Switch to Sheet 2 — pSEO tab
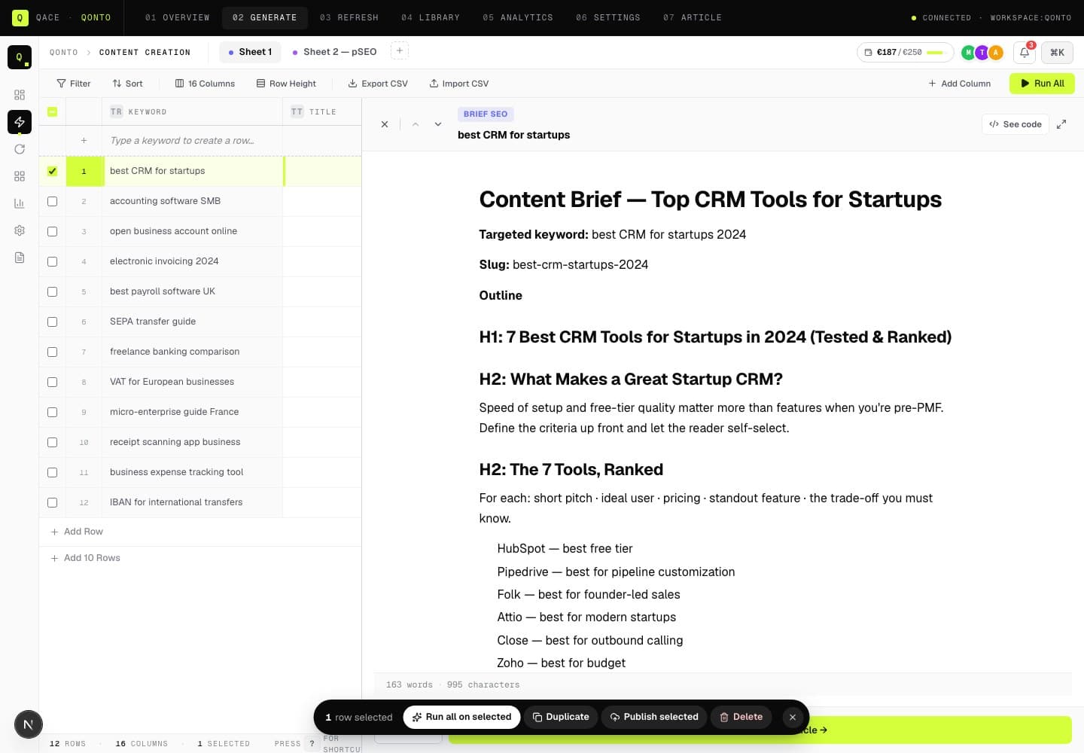 [334, 52]
